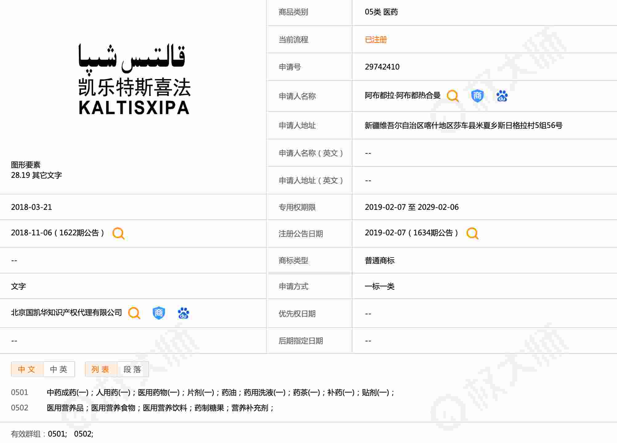Image resolution: width=617 pixels, height=443 pixels.
Task: Click the 0501 group code
Action: pyautogui.click(x=19, y=393)
